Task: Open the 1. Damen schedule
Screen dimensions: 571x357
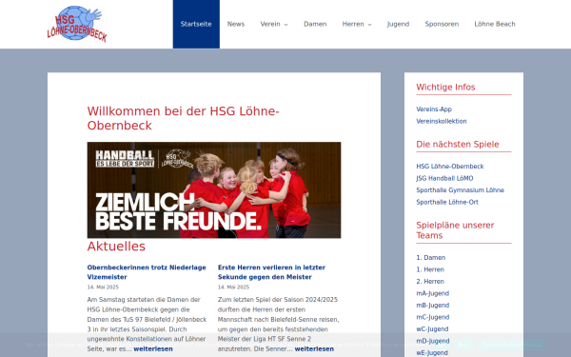Action: pos(431,258)
